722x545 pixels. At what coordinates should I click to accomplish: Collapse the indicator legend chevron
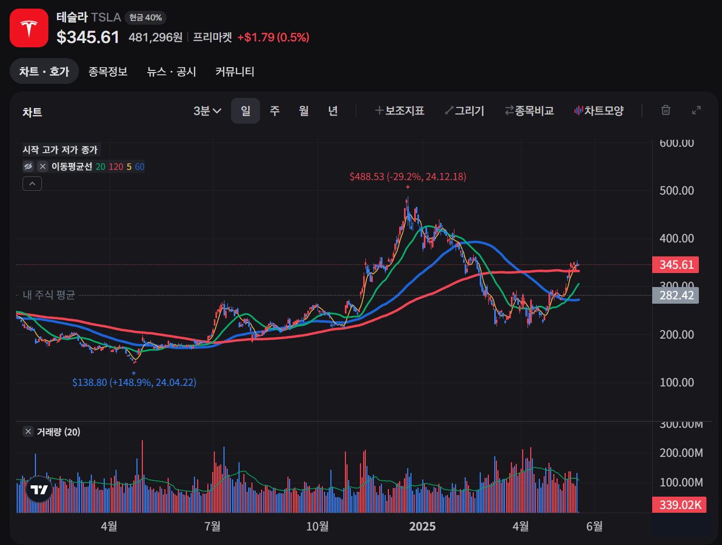(x=32, y=184)
